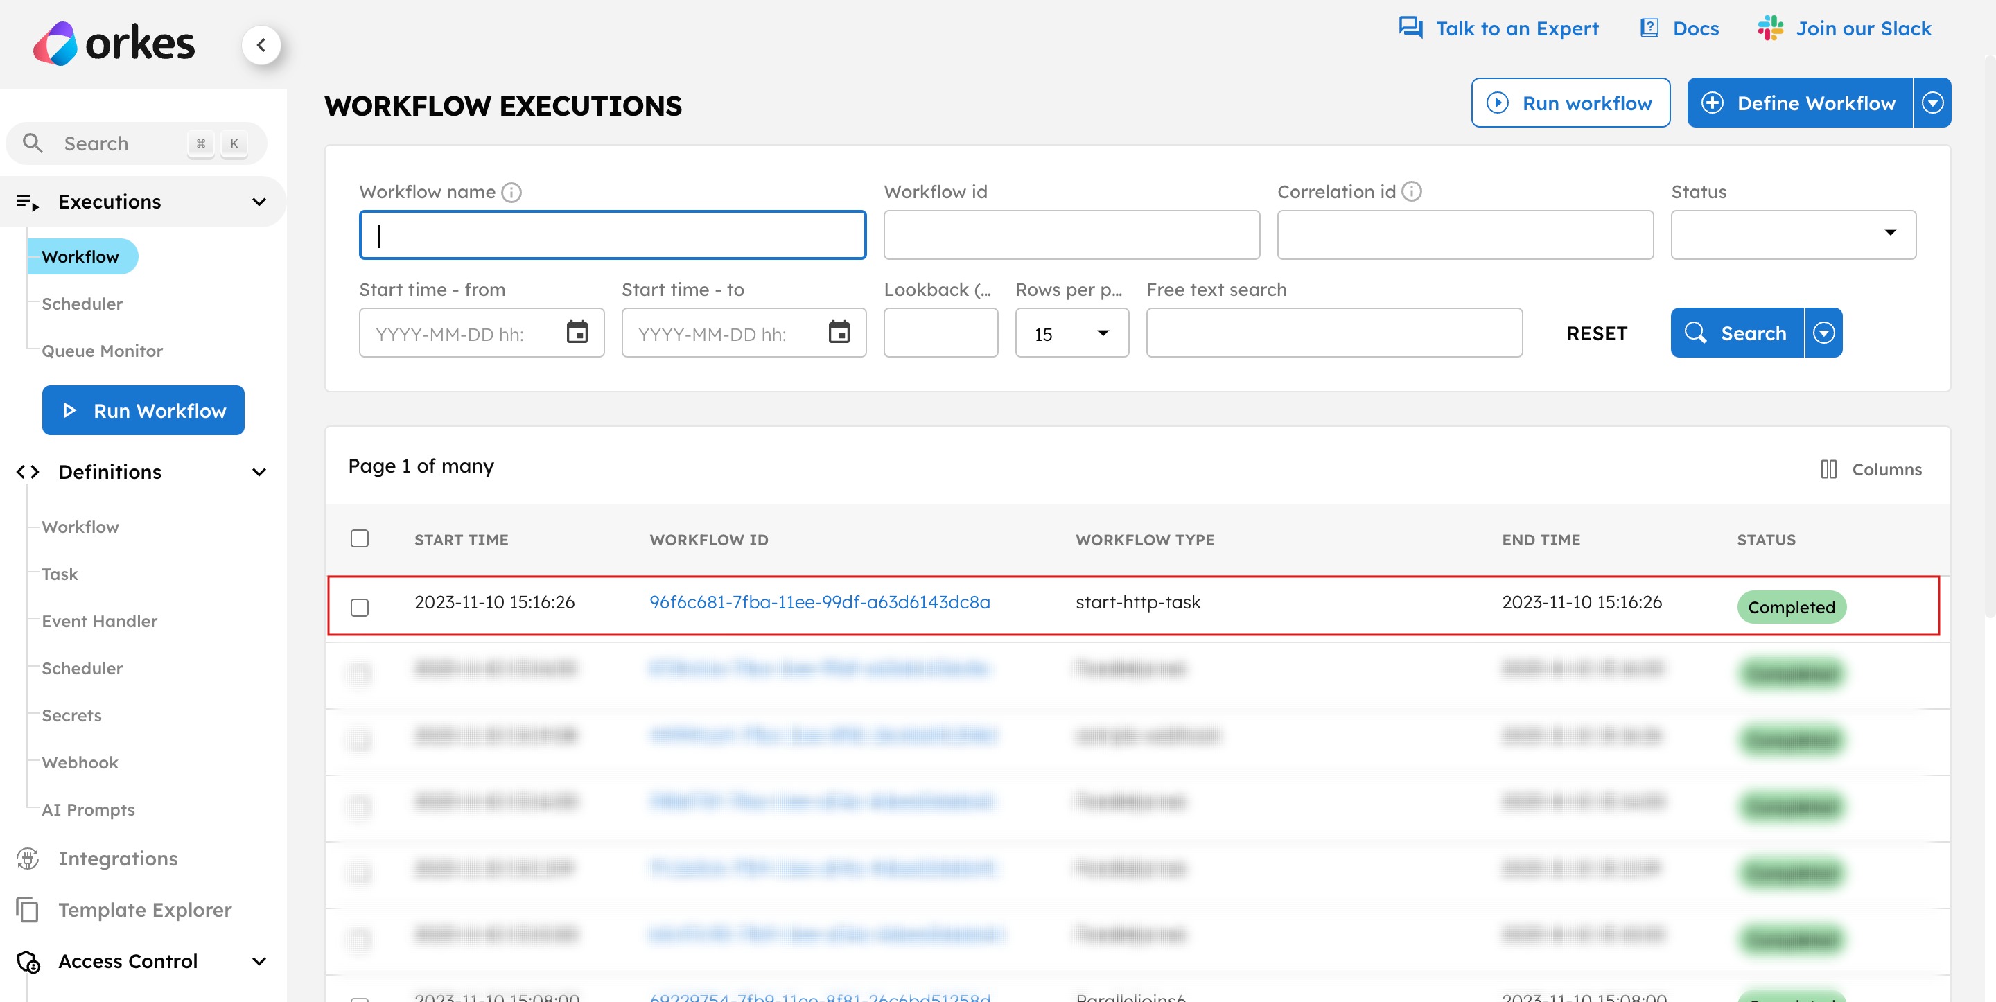Click the Talk to an Expert chat icon

(x=1410, y=28)
